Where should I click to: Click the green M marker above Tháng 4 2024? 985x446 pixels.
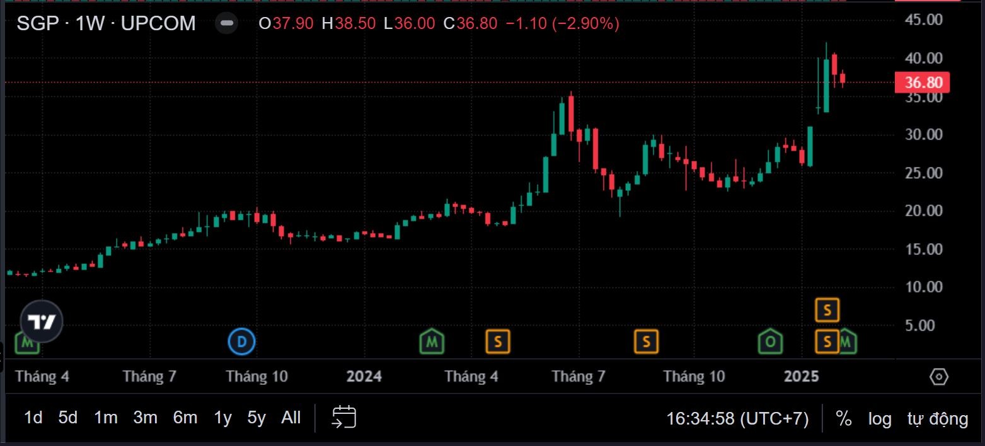coord(432,342)
